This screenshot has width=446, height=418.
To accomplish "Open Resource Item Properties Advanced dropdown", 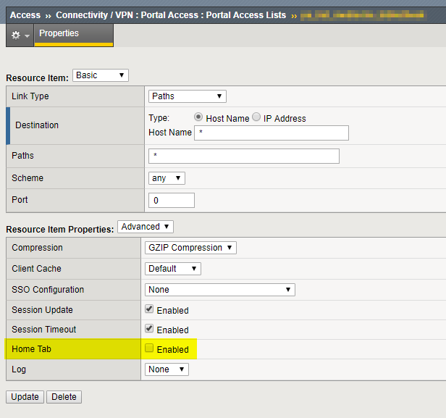I will coord(146,227).
